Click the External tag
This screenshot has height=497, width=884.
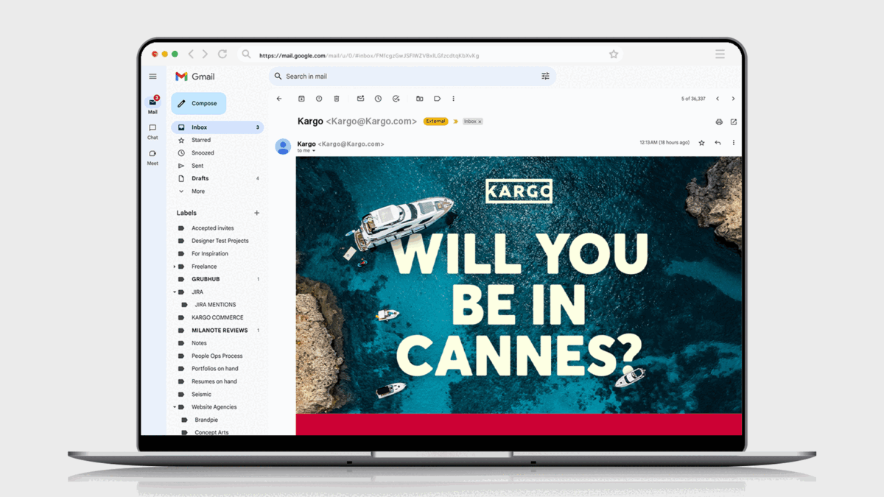point(435,121)
